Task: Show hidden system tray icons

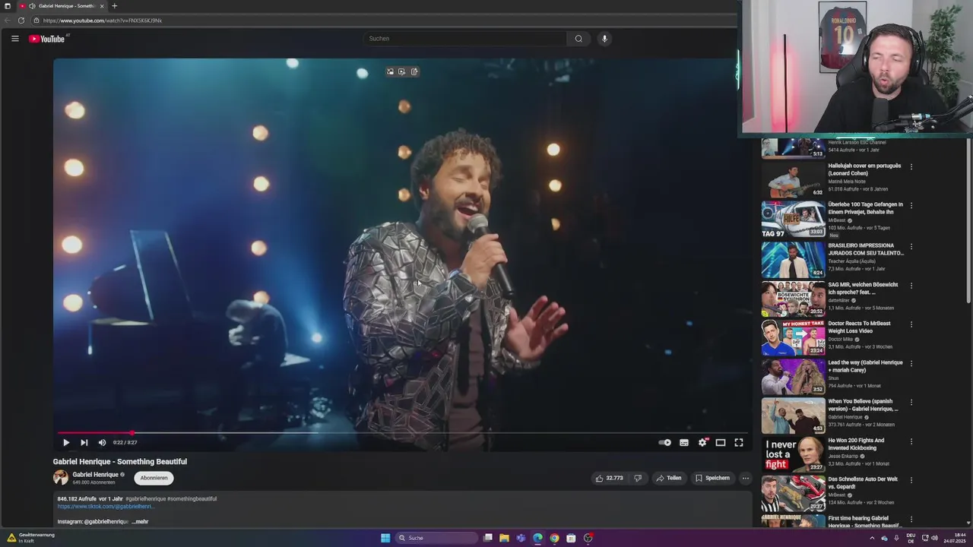Action: (x=872, y=538)
